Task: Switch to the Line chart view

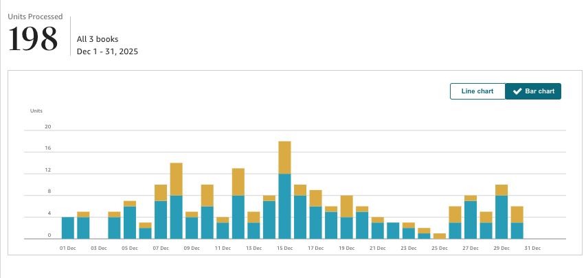Action: 477,91
